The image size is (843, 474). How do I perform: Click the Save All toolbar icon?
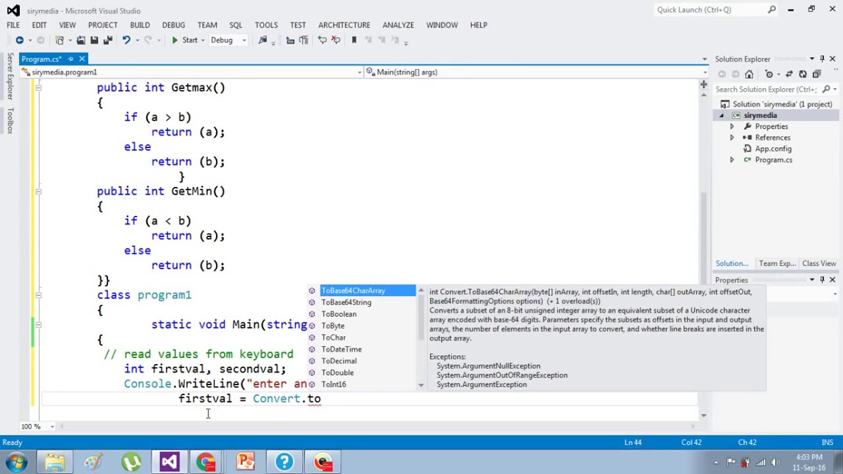point(107,40)
